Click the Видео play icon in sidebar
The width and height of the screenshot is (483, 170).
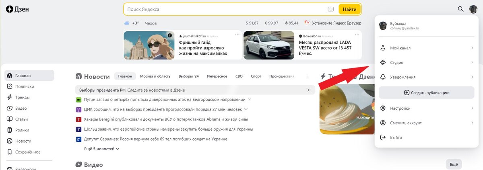[x=10, y=108]
